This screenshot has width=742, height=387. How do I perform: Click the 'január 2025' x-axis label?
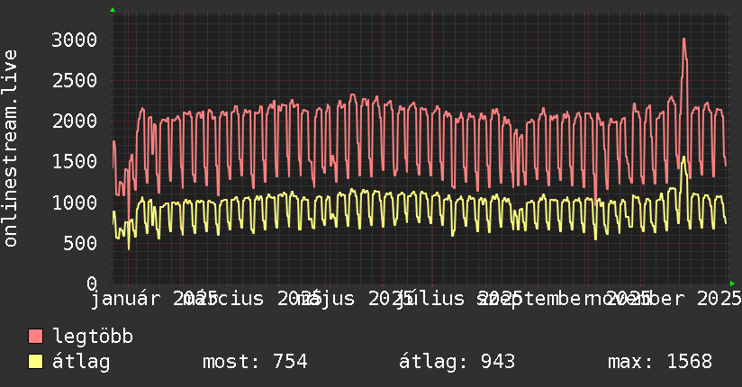coord(154,299)
